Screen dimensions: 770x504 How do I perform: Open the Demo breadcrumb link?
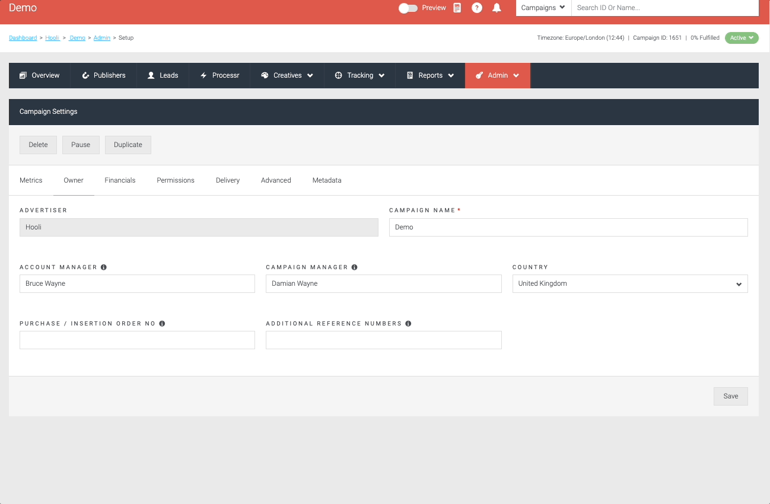(x=77, y=38)
